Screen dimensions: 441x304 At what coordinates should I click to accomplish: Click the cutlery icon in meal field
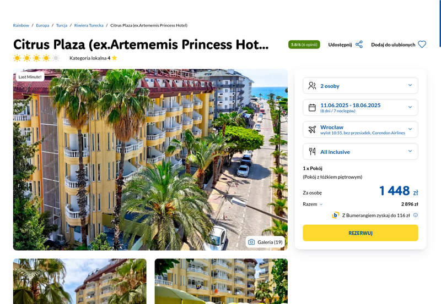coord(312,151)
